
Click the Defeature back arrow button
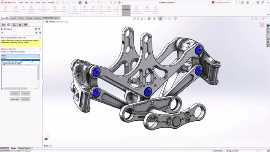click(36, 33)
